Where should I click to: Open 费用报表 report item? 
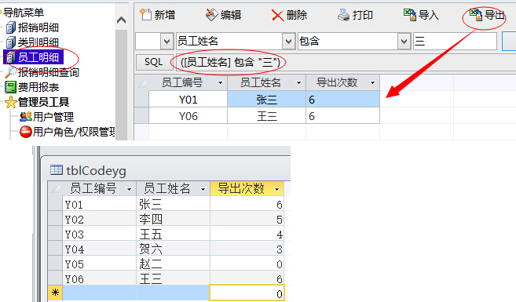[32, 87]
